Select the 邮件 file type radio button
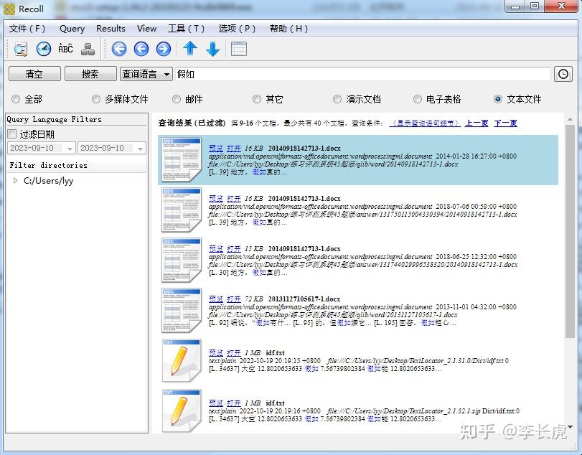This screenshot has width=582, height=455. pos(176,99)
